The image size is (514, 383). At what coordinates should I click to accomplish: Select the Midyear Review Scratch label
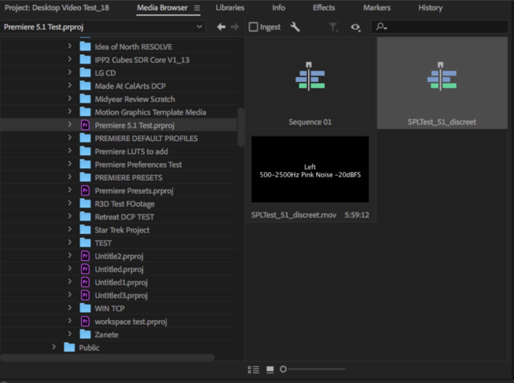(135, 99)
